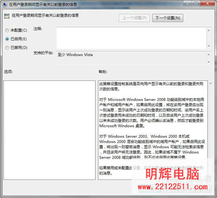Click the 选项 label
Image resolution: width=217 pixels, height=198 pixels.
coord(8,72)
